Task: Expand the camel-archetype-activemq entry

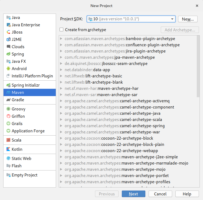Action: (61, 101)
